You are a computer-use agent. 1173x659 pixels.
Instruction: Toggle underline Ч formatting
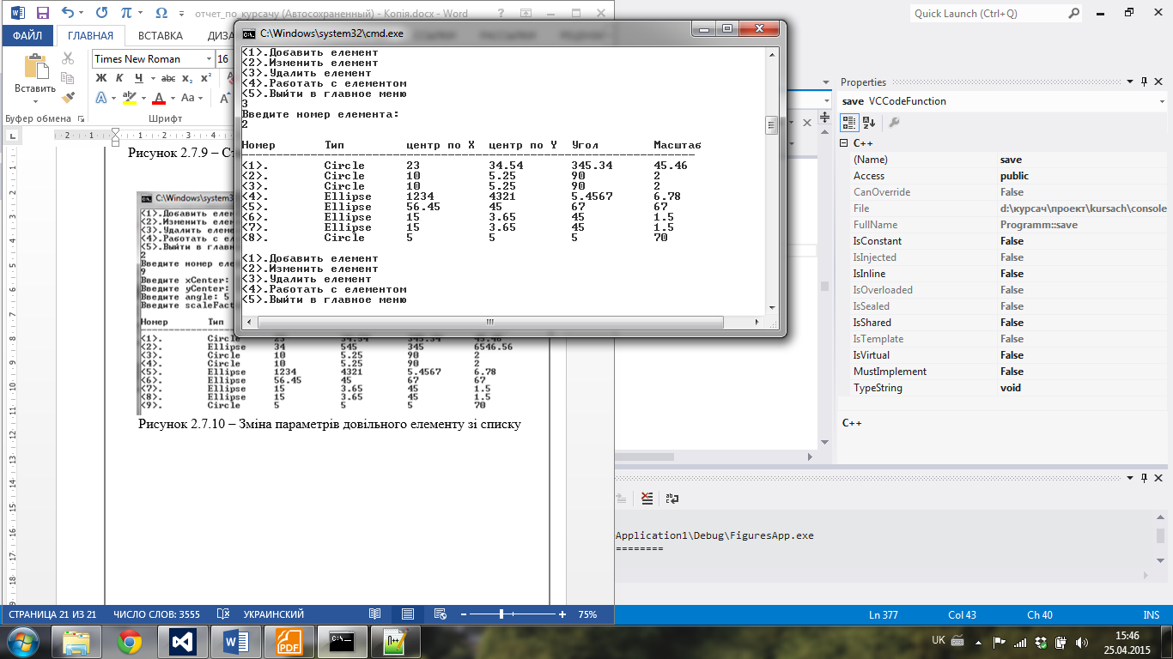point(137,78)
